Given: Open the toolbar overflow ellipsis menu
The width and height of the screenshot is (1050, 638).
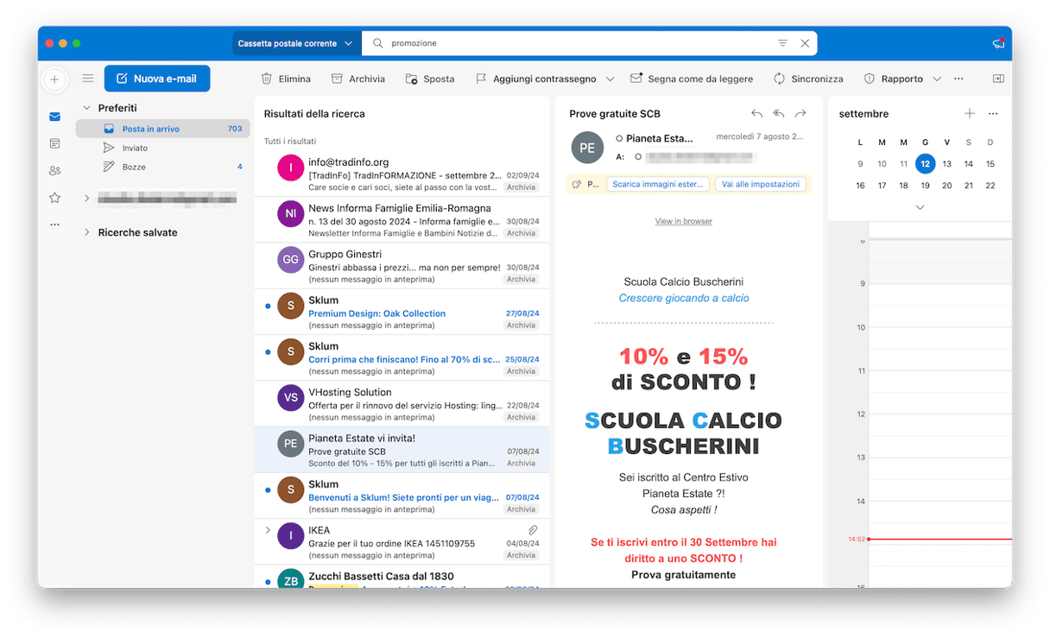Looking at the screenshot, I should (x=958, y=79).
